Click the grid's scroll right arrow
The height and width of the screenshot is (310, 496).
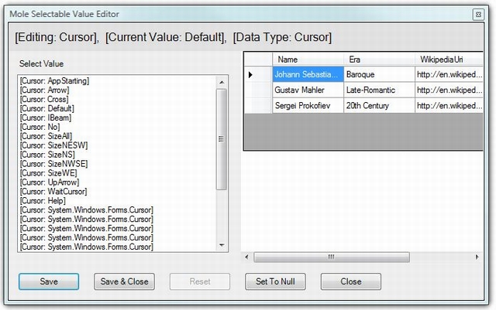click(477, 257)
